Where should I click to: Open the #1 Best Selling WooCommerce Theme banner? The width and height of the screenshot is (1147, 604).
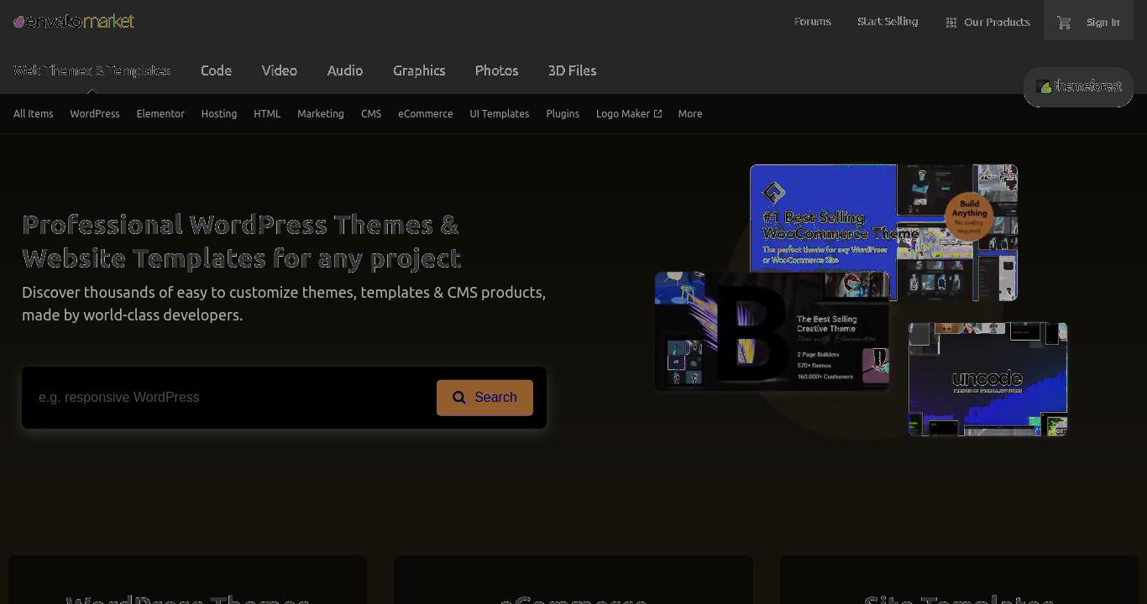[883, 232]
